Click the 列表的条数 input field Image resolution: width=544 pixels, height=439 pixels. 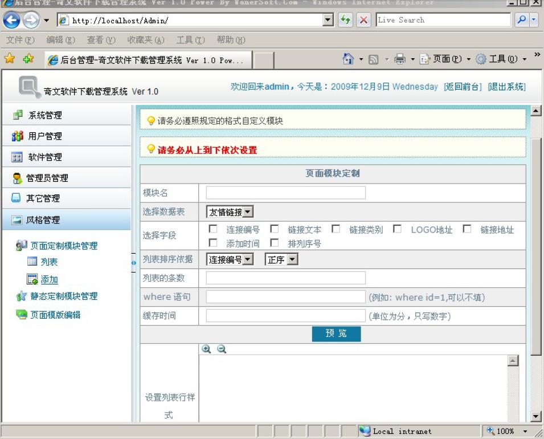[285, 278]
